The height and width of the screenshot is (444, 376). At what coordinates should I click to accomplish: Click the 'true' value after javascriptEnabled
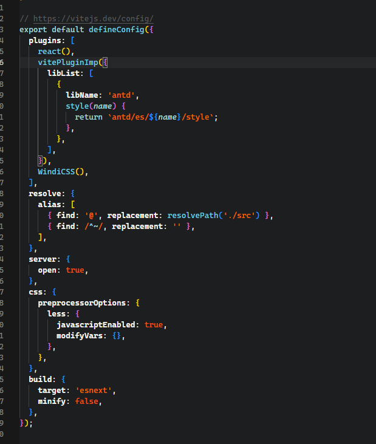pyautogui.click(x=154, y=325)
